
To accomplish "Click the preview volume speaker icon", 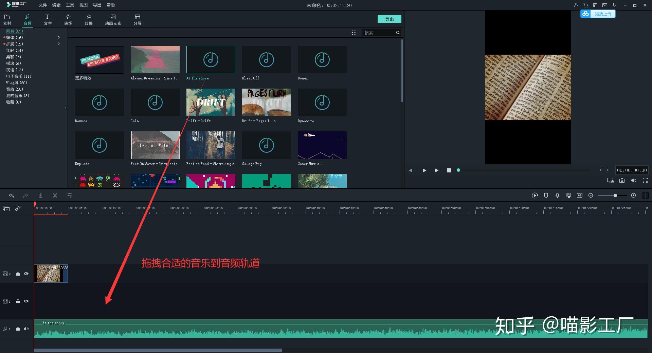I will [x=634, y=181].
